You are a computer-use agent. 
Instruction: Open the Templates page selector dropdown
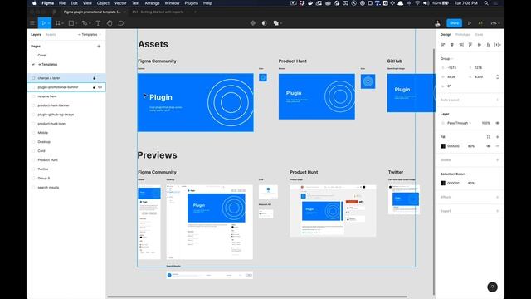tap(90, 35)
